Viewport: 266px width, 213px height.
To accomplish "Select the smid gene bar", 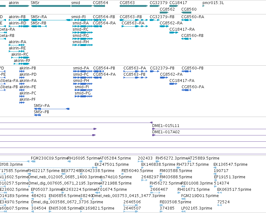I will point(82,6).
